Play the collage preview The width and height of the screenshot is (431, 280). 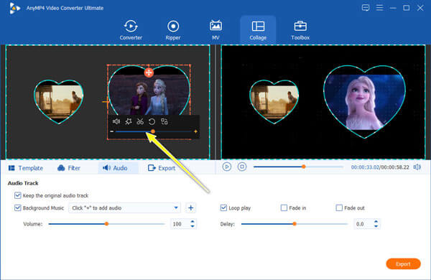pos(227,167)
